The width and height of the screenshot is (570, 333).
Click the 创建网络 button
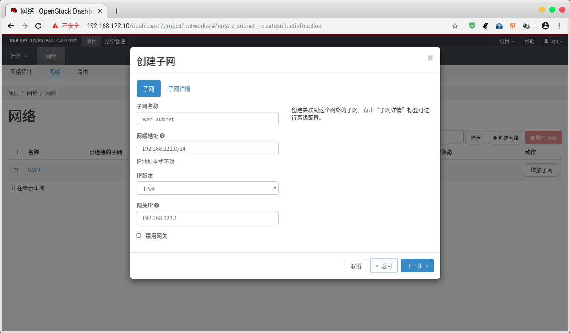click(505, 138)
